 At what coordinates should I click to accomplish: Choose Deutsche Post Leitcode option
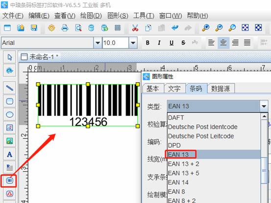214,136
